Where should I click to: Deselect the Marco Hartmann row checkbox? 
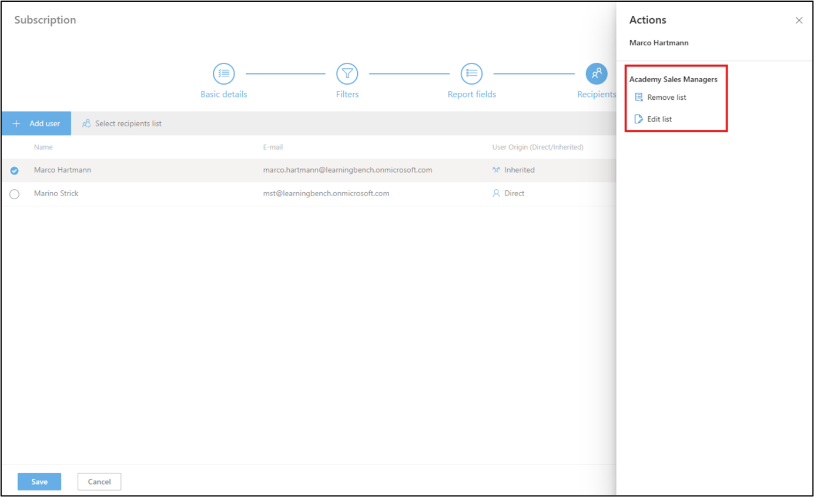14,170
